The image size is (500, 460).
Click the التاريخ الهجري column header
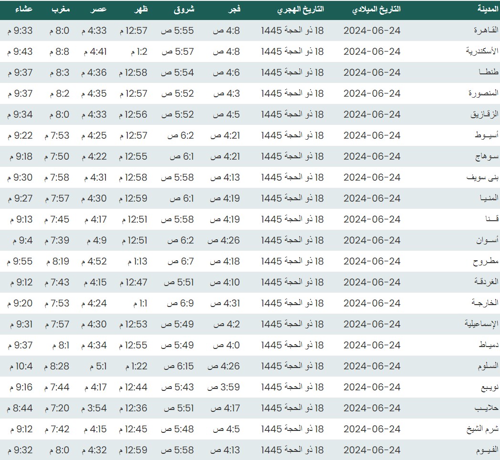click(301, 10)
